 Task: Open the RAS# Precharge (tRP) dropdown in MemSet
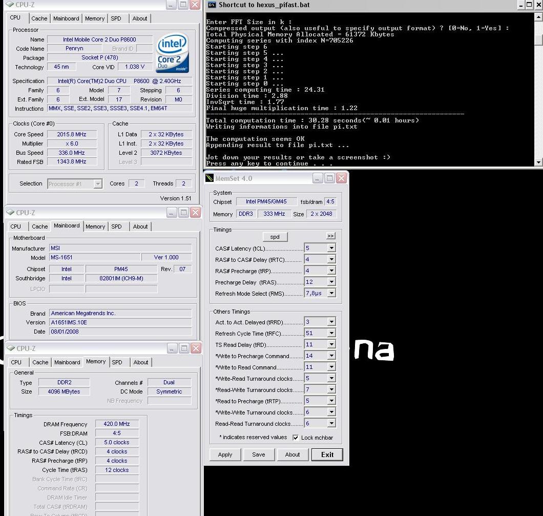point(331,271)
